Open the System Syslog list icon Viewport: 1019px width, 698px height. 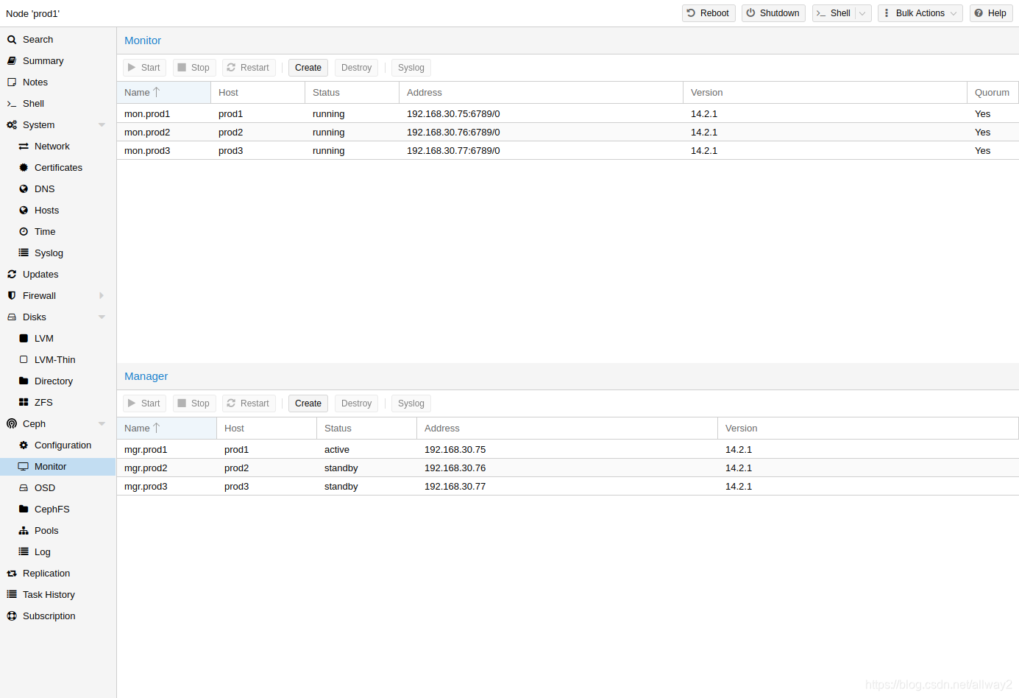click(24, 253)
